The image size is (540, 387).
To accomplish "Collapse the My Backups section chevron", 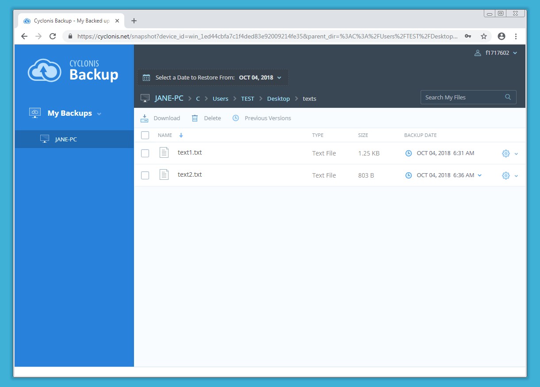I will point(98,113).
